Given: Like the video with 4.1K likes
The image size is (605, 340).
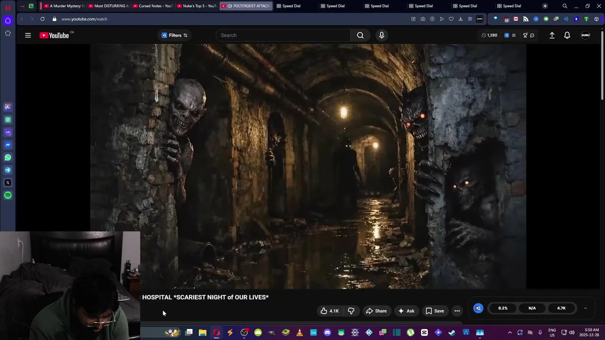Looking at the screenshot, I should pyautogui.click(x=329, y=311).
